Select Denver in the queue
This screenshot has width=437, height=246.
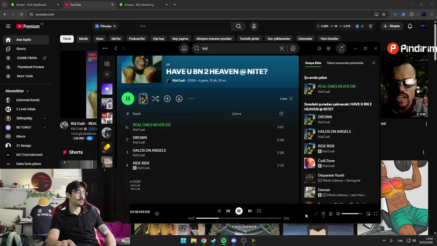pyautogui.click(x=340, y=192)
